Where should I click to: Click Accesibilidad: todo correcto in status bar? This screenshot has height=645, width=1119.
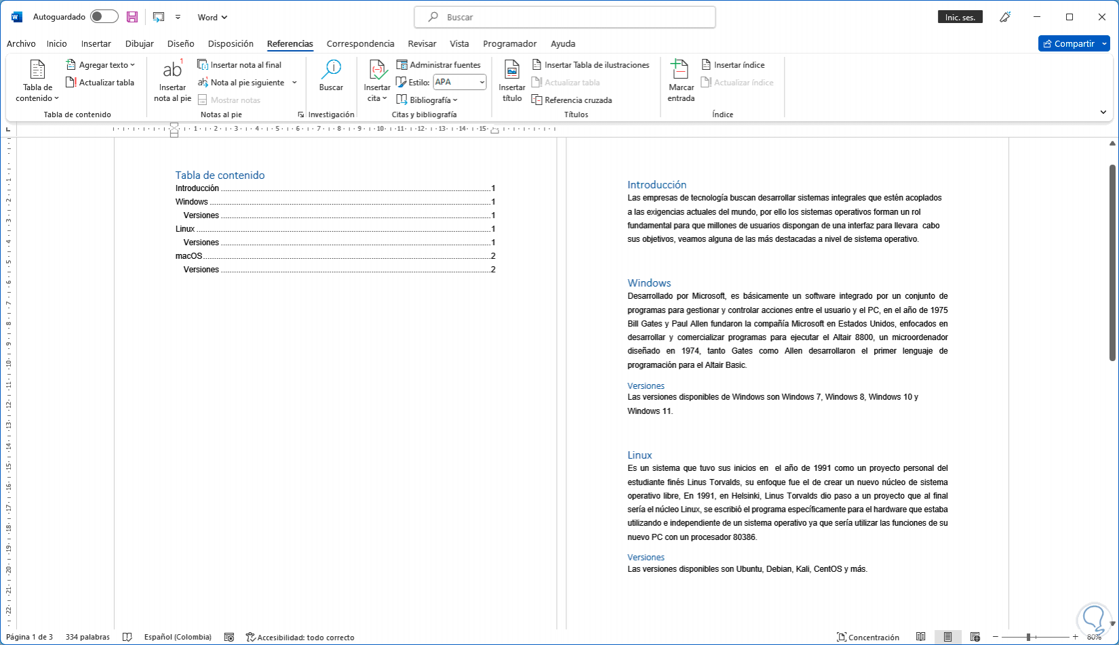(300, 637)
